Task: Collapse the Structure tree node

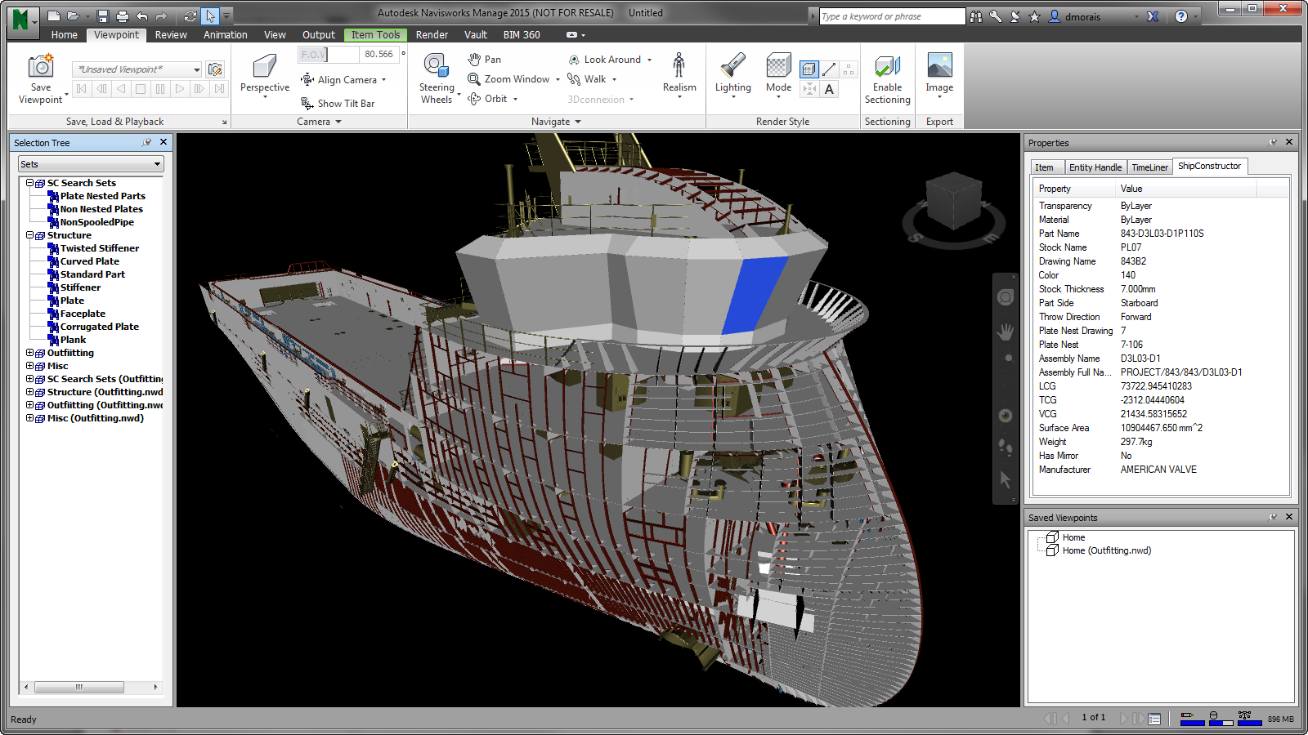Action: [30, 235]
